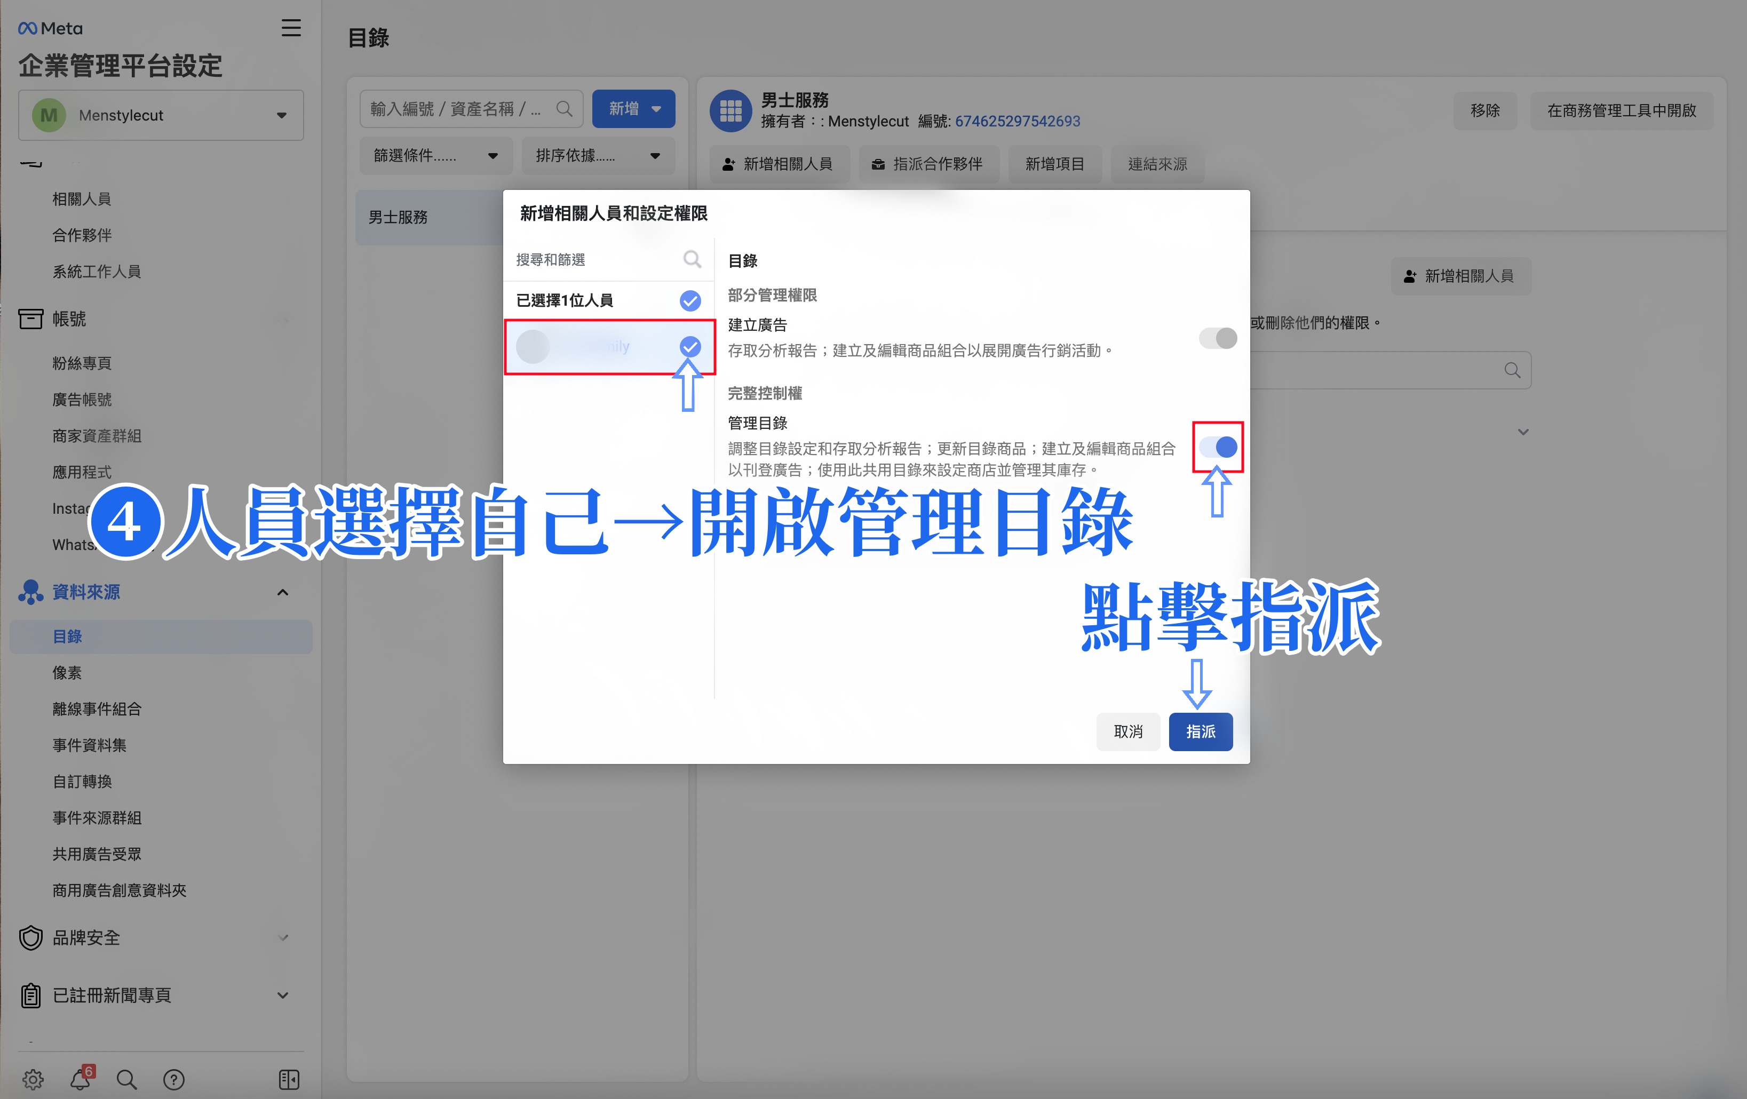Open notifications bell with 6 badge

coord(81,1078)
